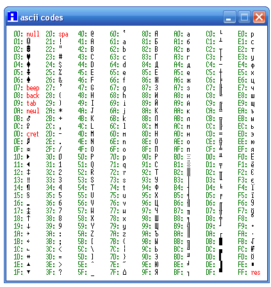The height and width of the screenshot is (287, 271).
Task: Click the code label '96:'
Action: 147,203
